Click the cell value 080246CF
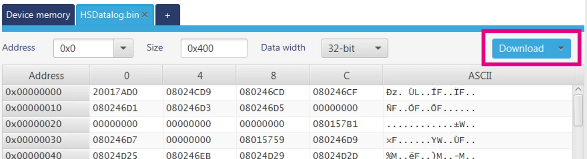Image resolution: width=587 pixels, height=159 pixels. tap(335, 92)
